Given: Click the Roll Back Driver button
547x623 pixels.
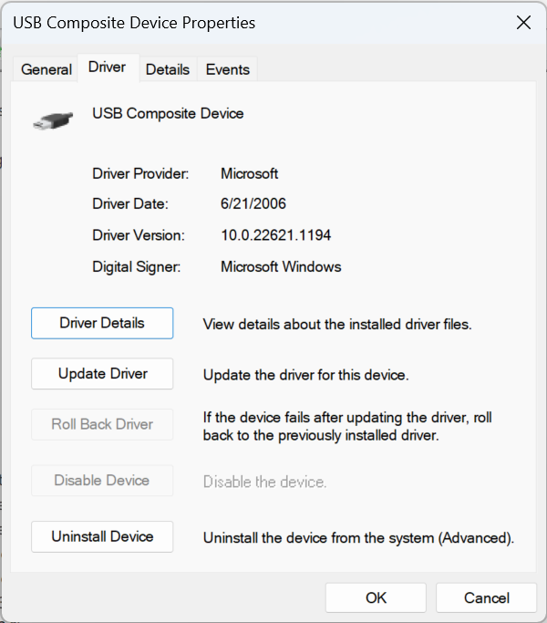Looking at the screenshot, I should 102,424.
